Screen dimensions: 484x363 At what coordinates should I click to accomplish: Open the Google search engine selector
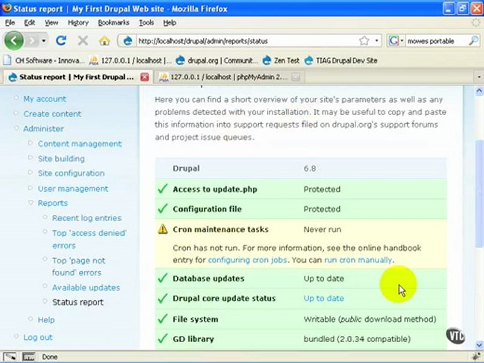pyautogui.click(x=396, y=41)
